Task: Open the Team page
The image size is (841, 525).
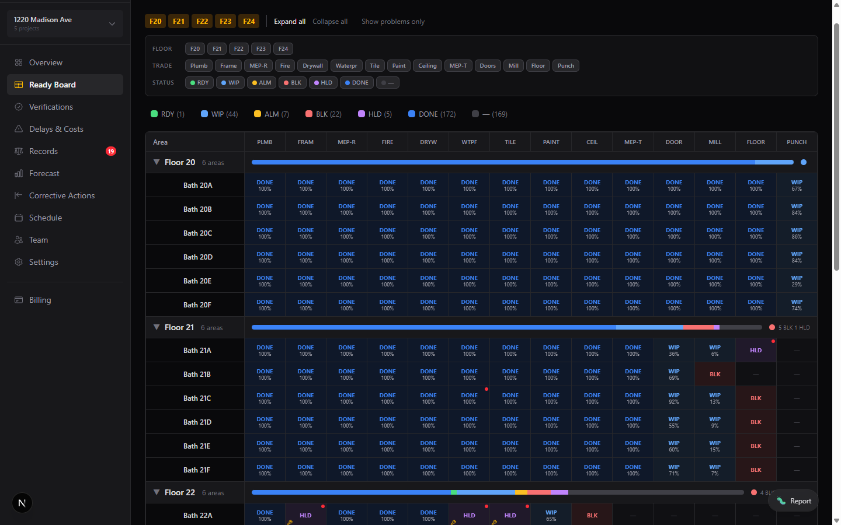Action: point(65,240)
